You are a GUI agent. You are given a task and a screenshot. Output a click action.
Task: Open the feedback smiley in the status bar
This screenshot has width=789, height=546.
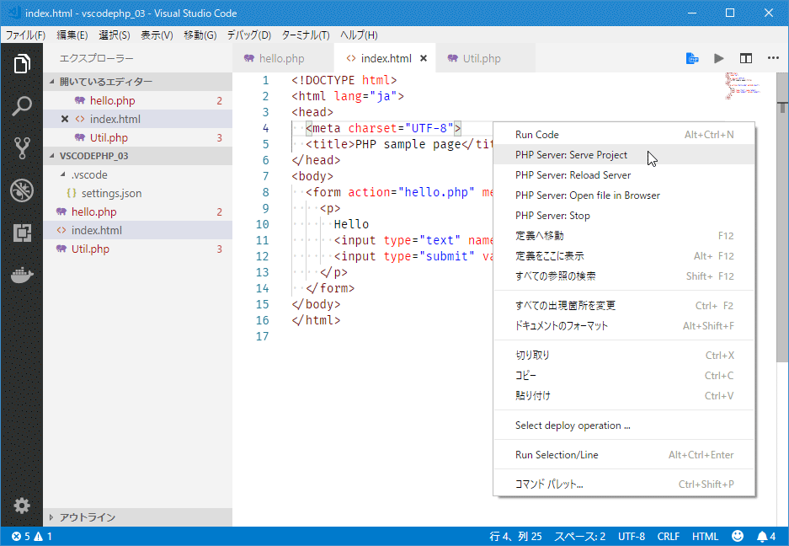click(737, 536)
